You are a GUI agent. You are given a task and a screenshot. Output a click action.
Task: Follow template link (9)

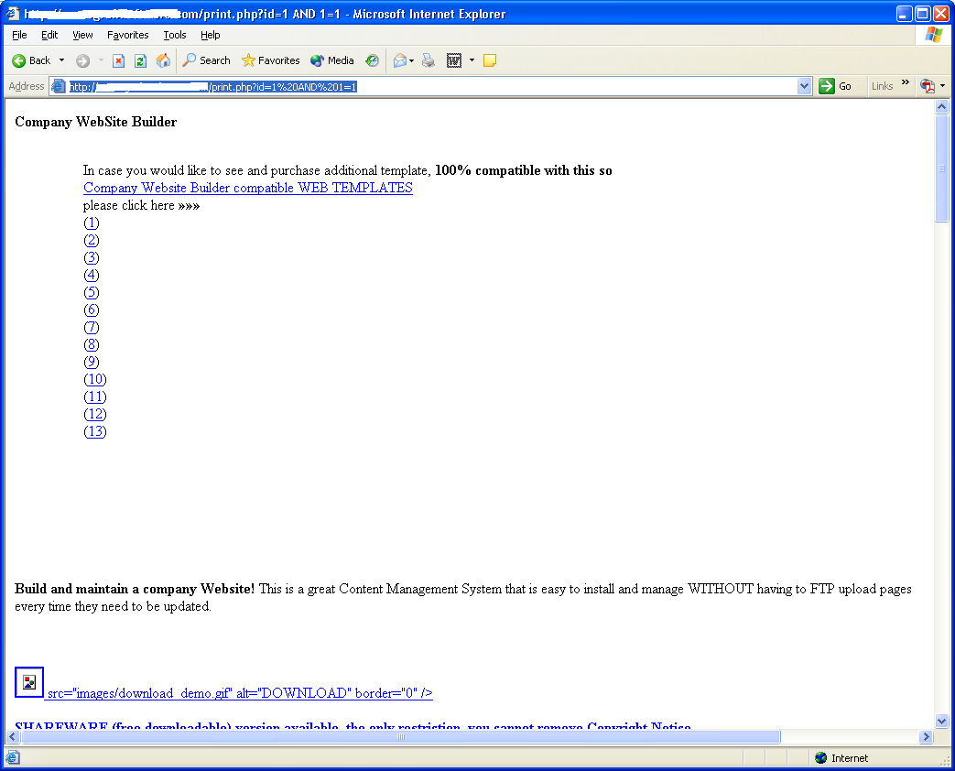pos(92,363)
